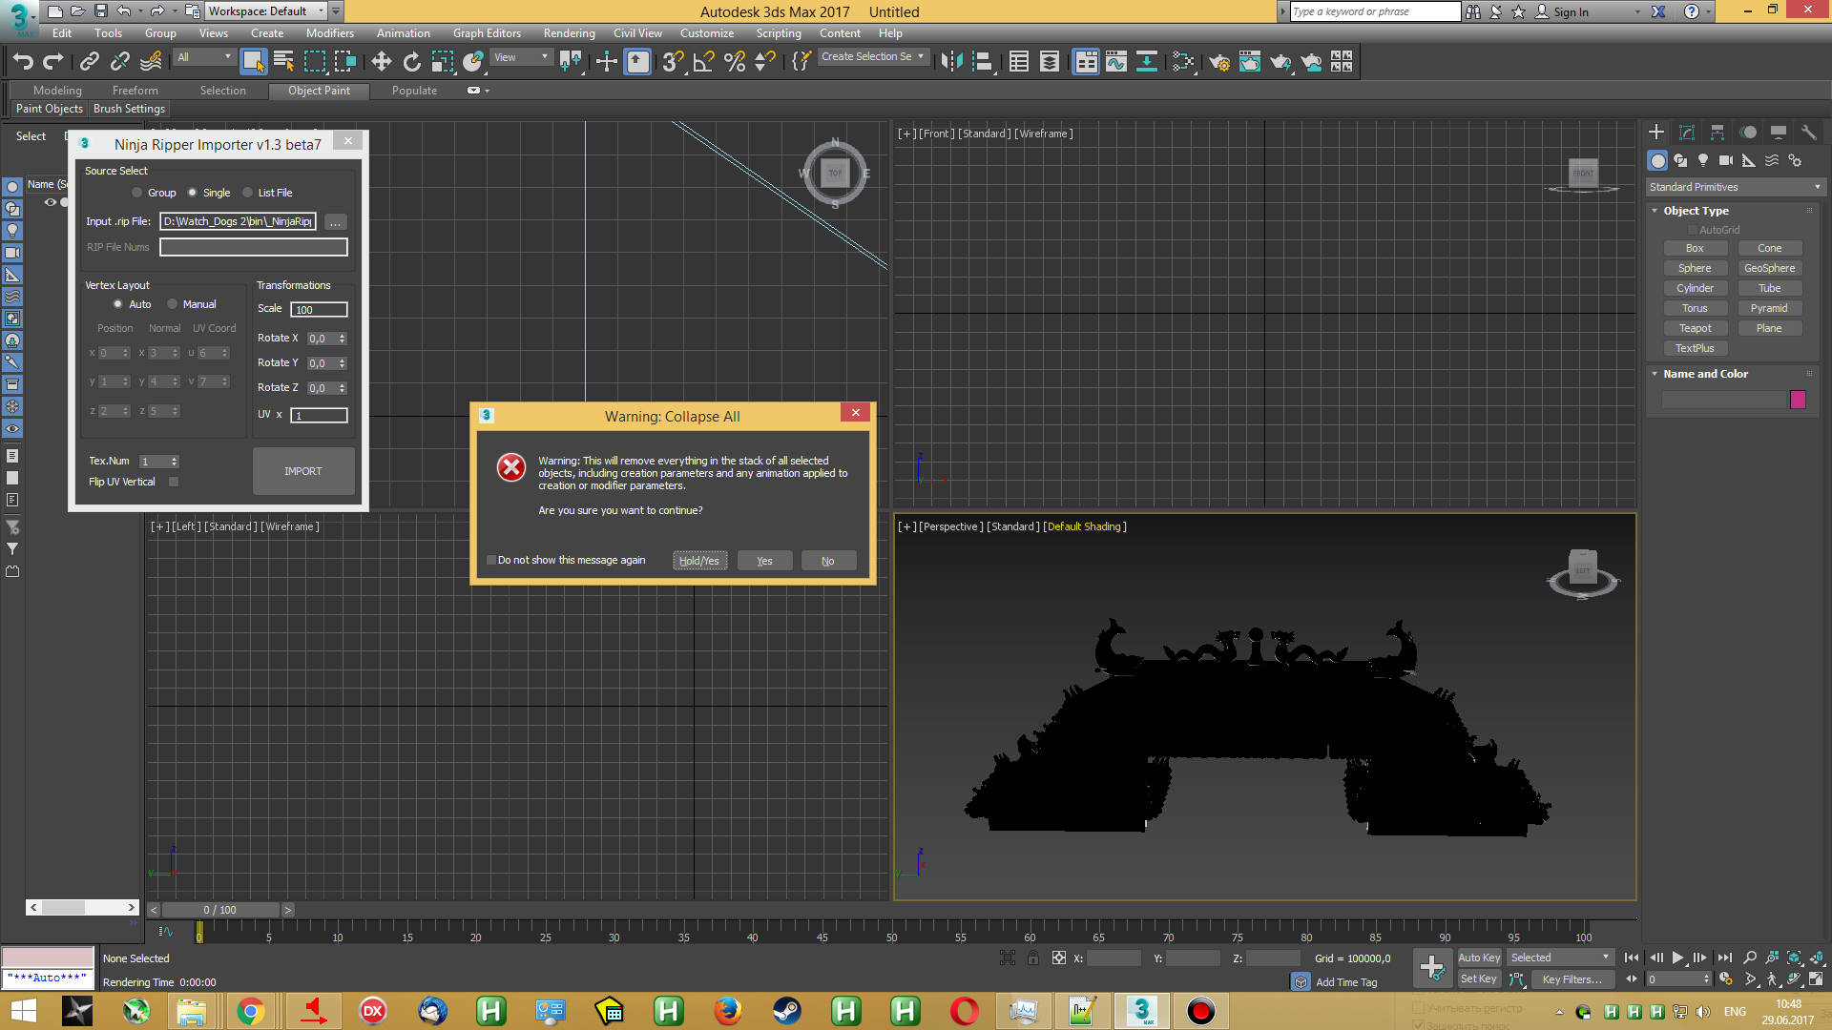Open the Modify command panel tab
The height and width of the screenshot is (1030, 1832).
(1686, 133)
